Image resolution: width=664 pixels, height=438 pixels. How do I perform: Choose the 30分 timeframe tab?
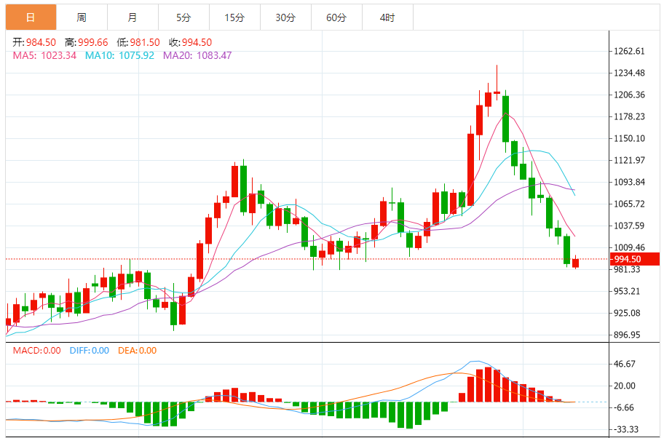point(285,17)
